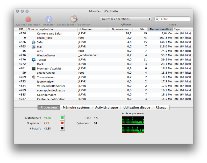Open the Activité disque tab
Viewport: 207px width, 163px height.
(x=106, y=107)
